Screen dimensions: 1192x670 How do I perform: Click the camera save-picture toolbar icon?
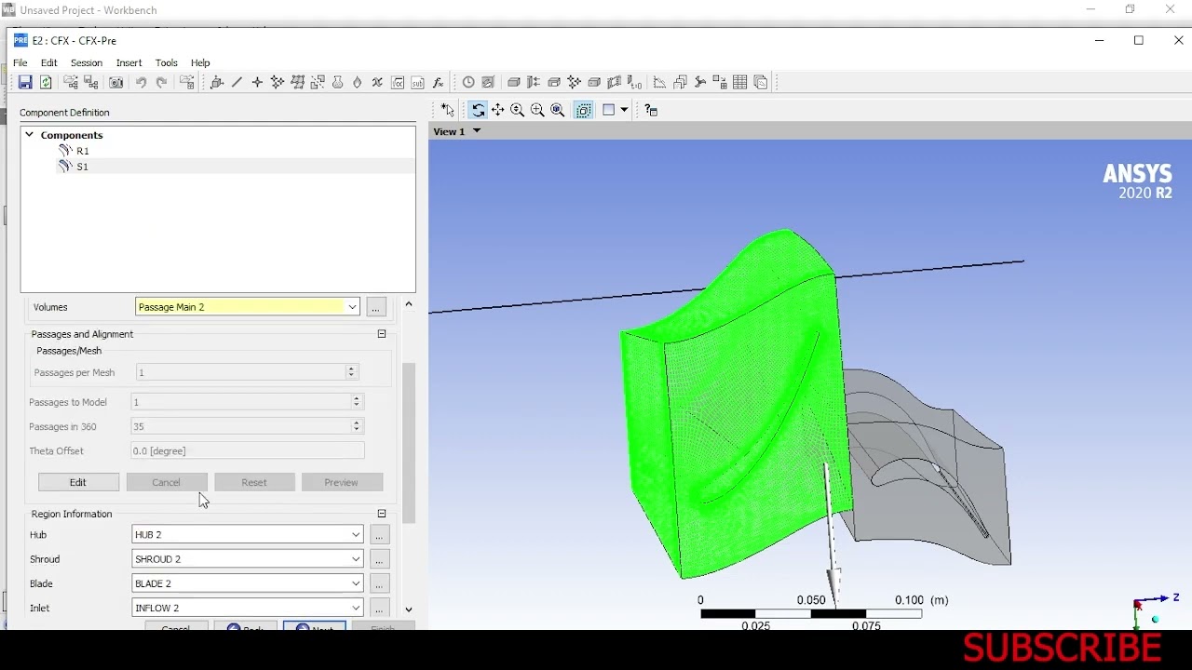116,83
